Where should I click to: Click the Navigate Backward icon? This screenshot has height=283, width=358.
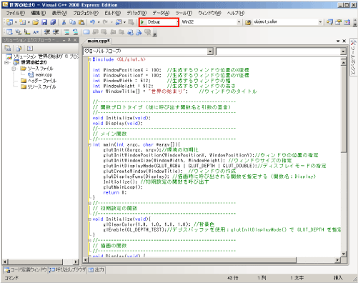pyautogui.click(x=119, y=22)
